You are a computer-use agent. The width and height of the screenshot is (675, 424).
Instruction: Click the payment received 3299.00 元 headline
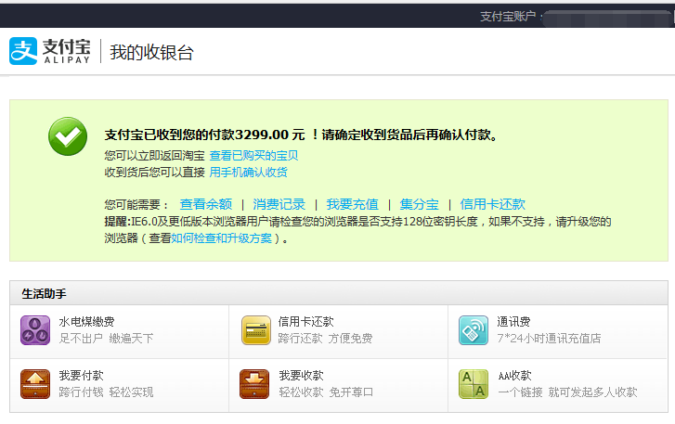click(x=302, y=135)
